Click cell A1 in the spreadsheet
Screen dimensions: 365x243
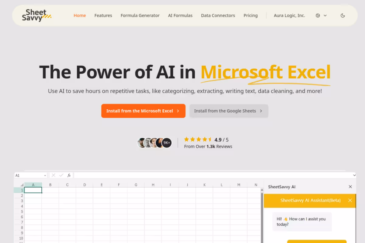click(x=33, y=190)
